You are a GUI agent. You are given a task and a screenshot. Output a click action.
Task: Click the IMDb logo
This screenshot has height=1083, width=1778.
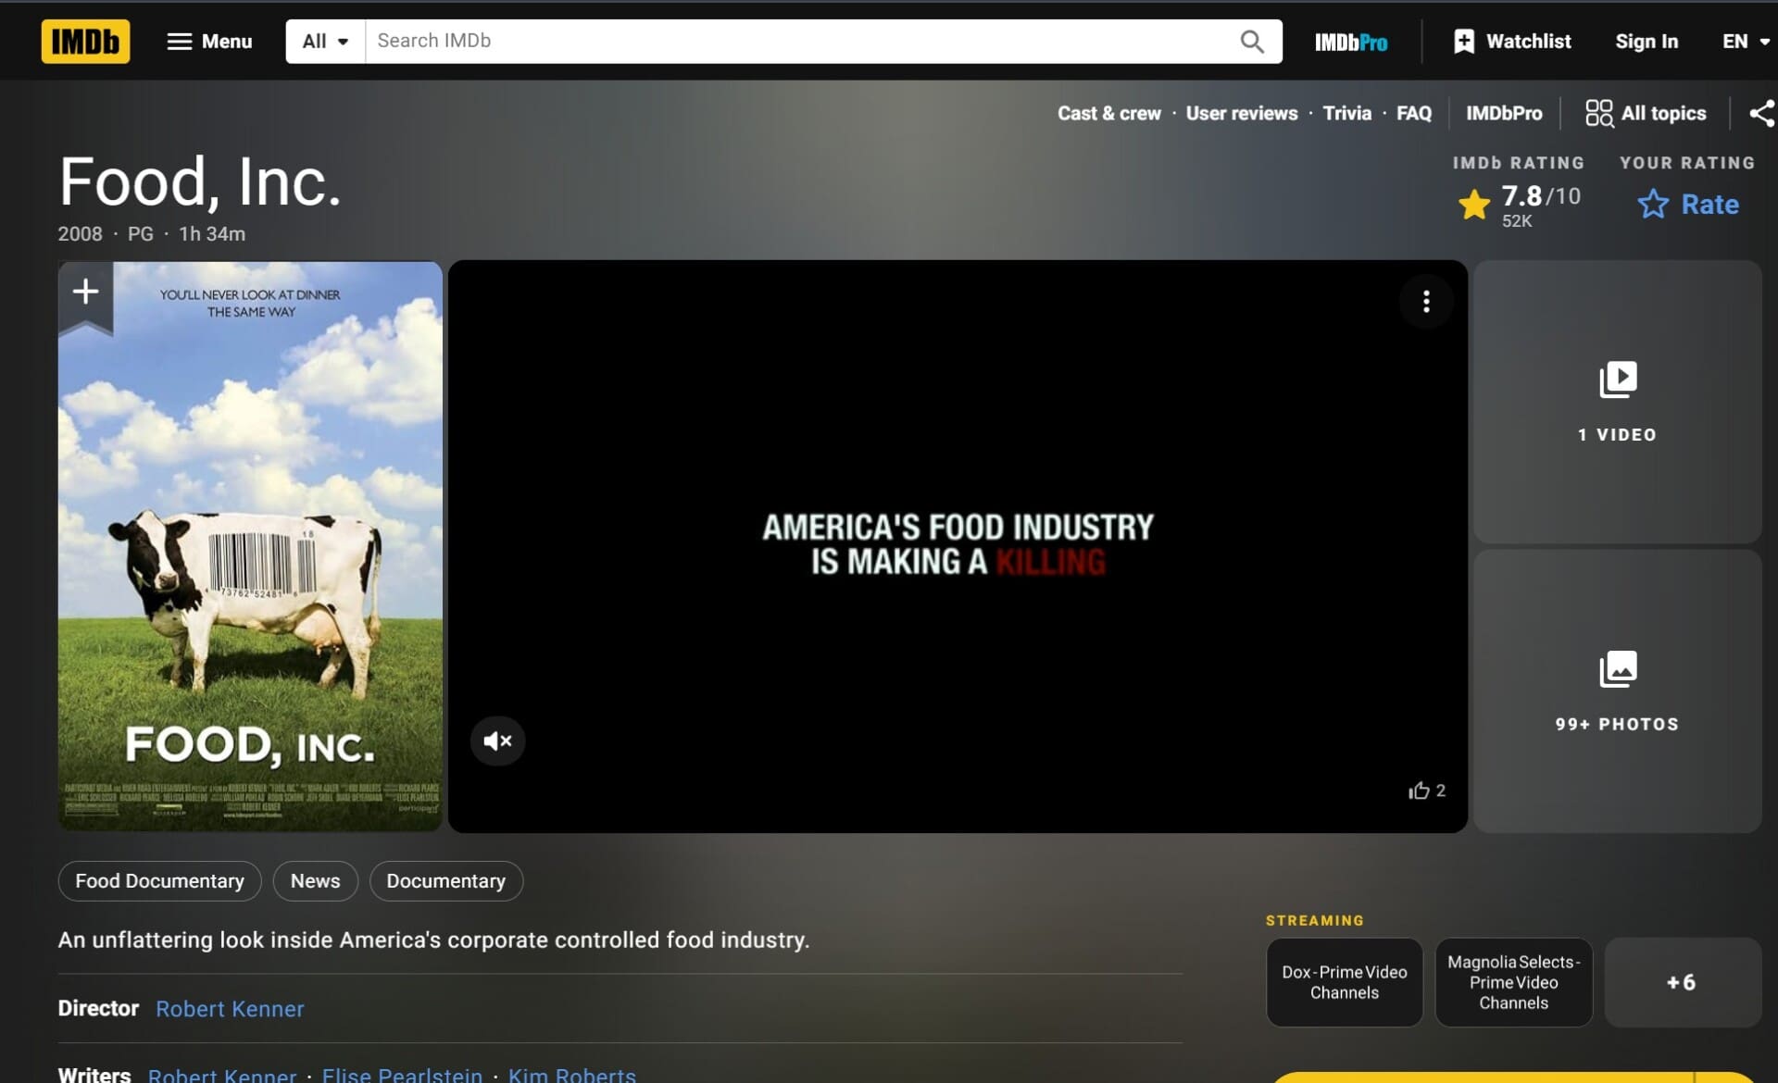click(85, 41)
